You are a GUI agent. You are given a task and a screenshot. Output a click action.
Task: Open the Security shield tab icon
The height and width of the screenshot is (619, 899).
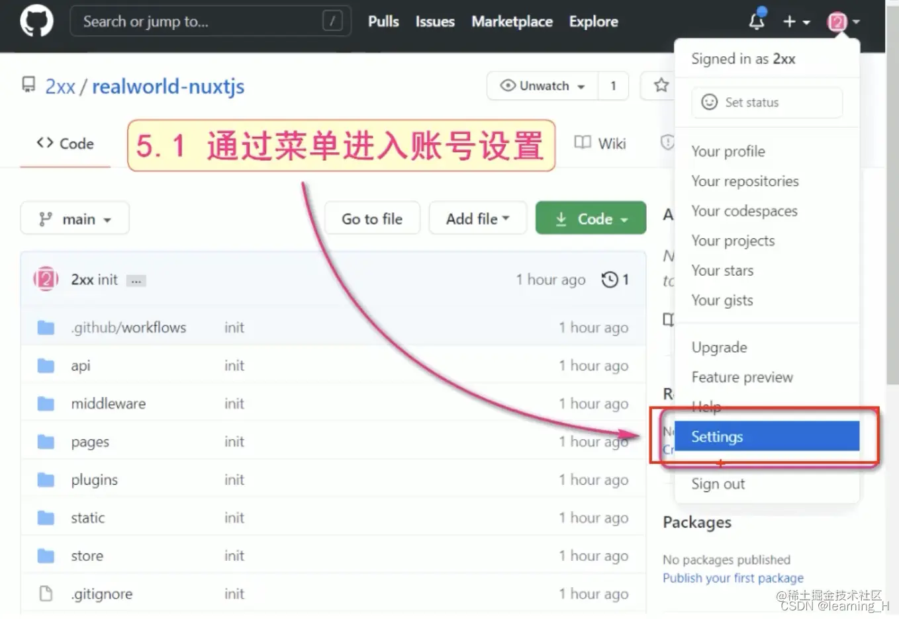(667, 142)
